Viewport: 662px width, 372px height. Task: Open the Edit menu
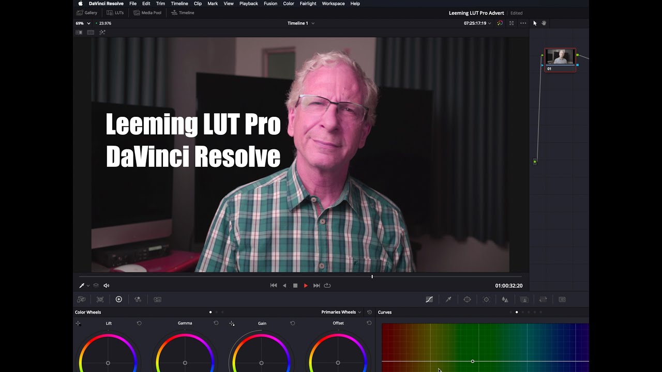pos(146,4)
